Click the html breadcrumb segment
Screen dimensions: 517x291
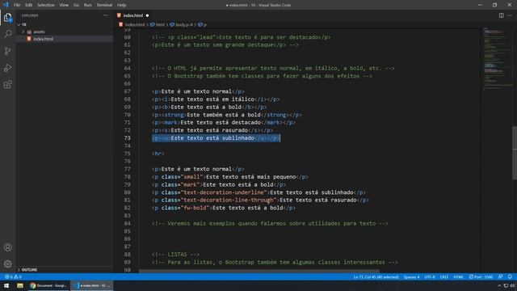pyautogui.click(x=160, y=25)
